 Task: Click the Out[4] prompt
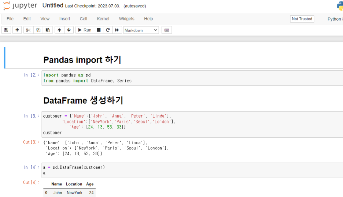pos(31,182)
